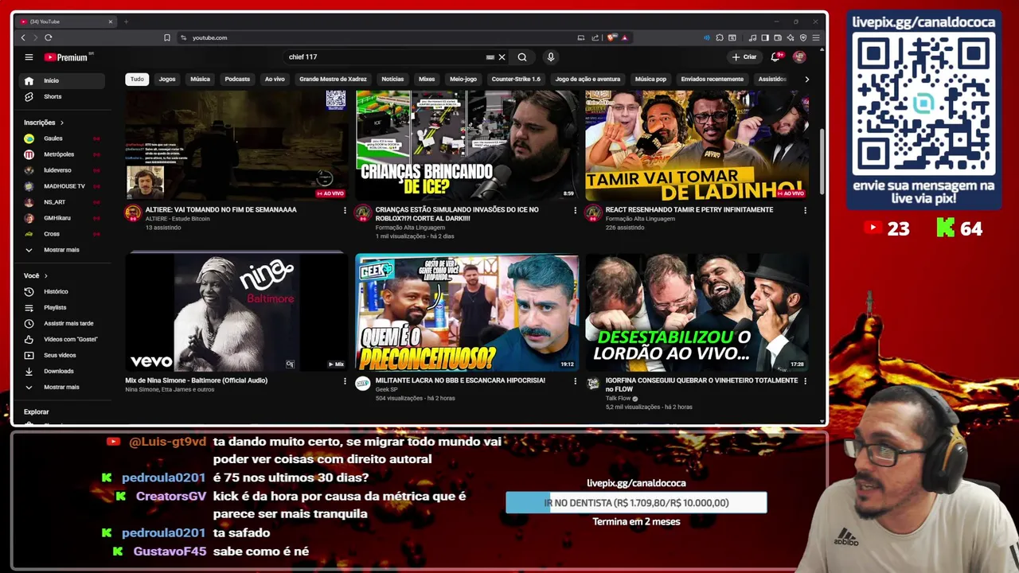Start voice search with microphone icon
This screenshot has width=1019, height=573.
550,57
